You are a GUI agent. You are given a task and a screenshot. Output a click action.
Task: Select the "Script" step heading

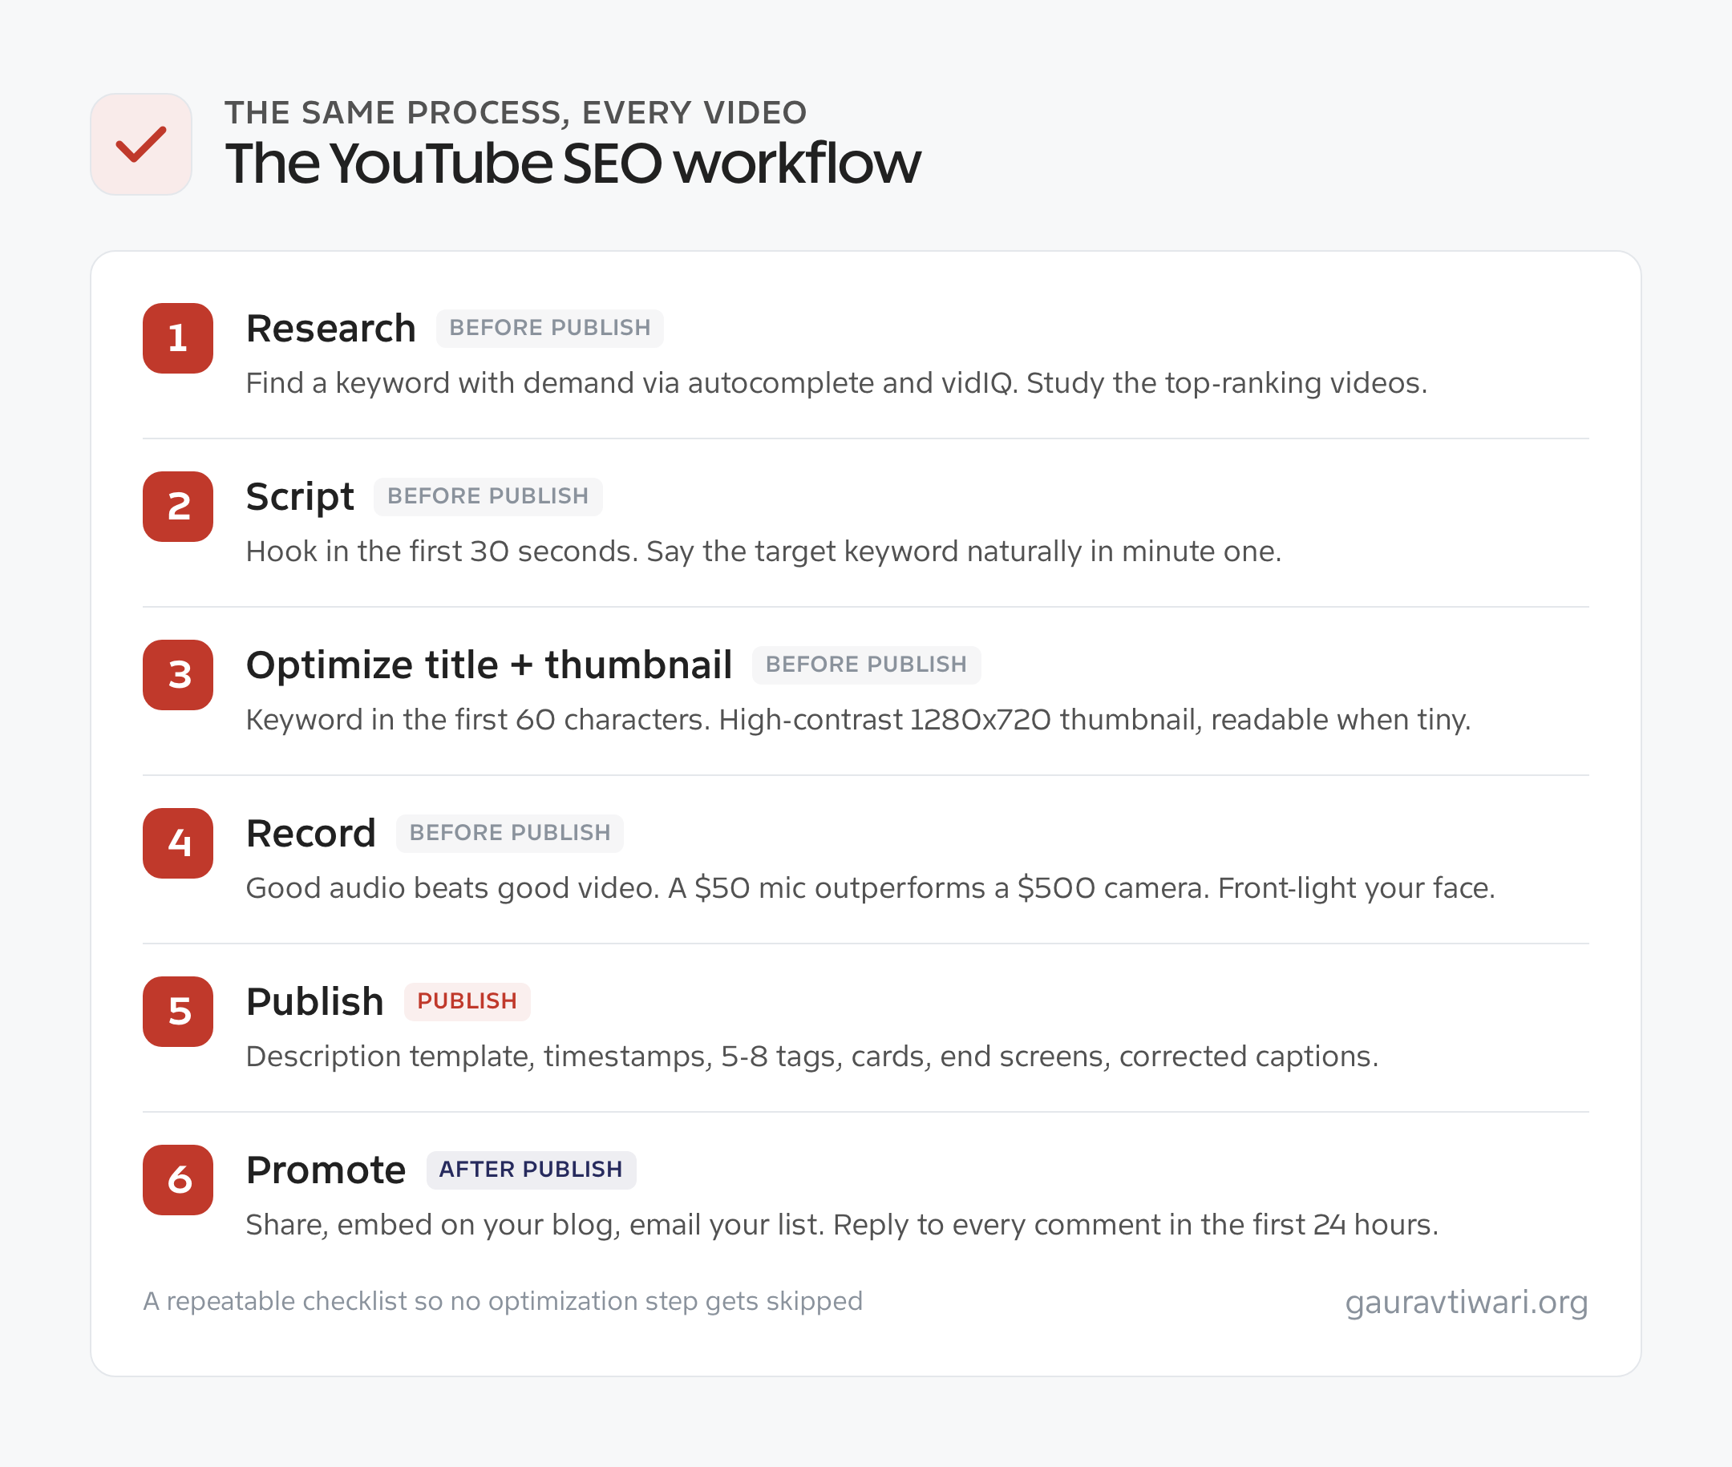(x=301, y=497)
